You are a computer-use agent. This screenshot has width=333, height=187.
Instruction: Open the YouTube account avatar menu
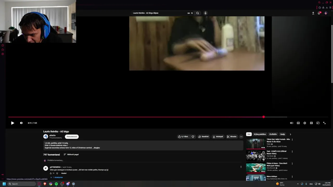(x=326, y=13)
